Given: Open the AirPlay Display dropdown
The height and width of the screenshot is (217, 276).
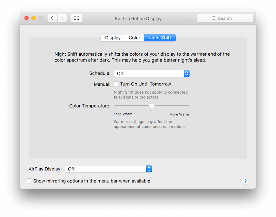Looking at the screenshot, I should [x=107, y=169].
